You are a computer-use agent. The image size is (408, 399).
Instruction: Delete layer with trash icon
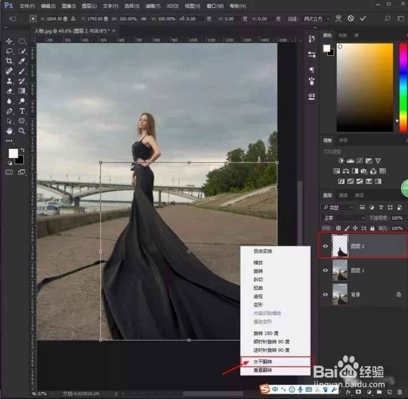pos(399,392)
